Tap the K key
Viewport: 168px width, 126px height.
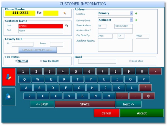pyautogui.click(x=119, y=88)
